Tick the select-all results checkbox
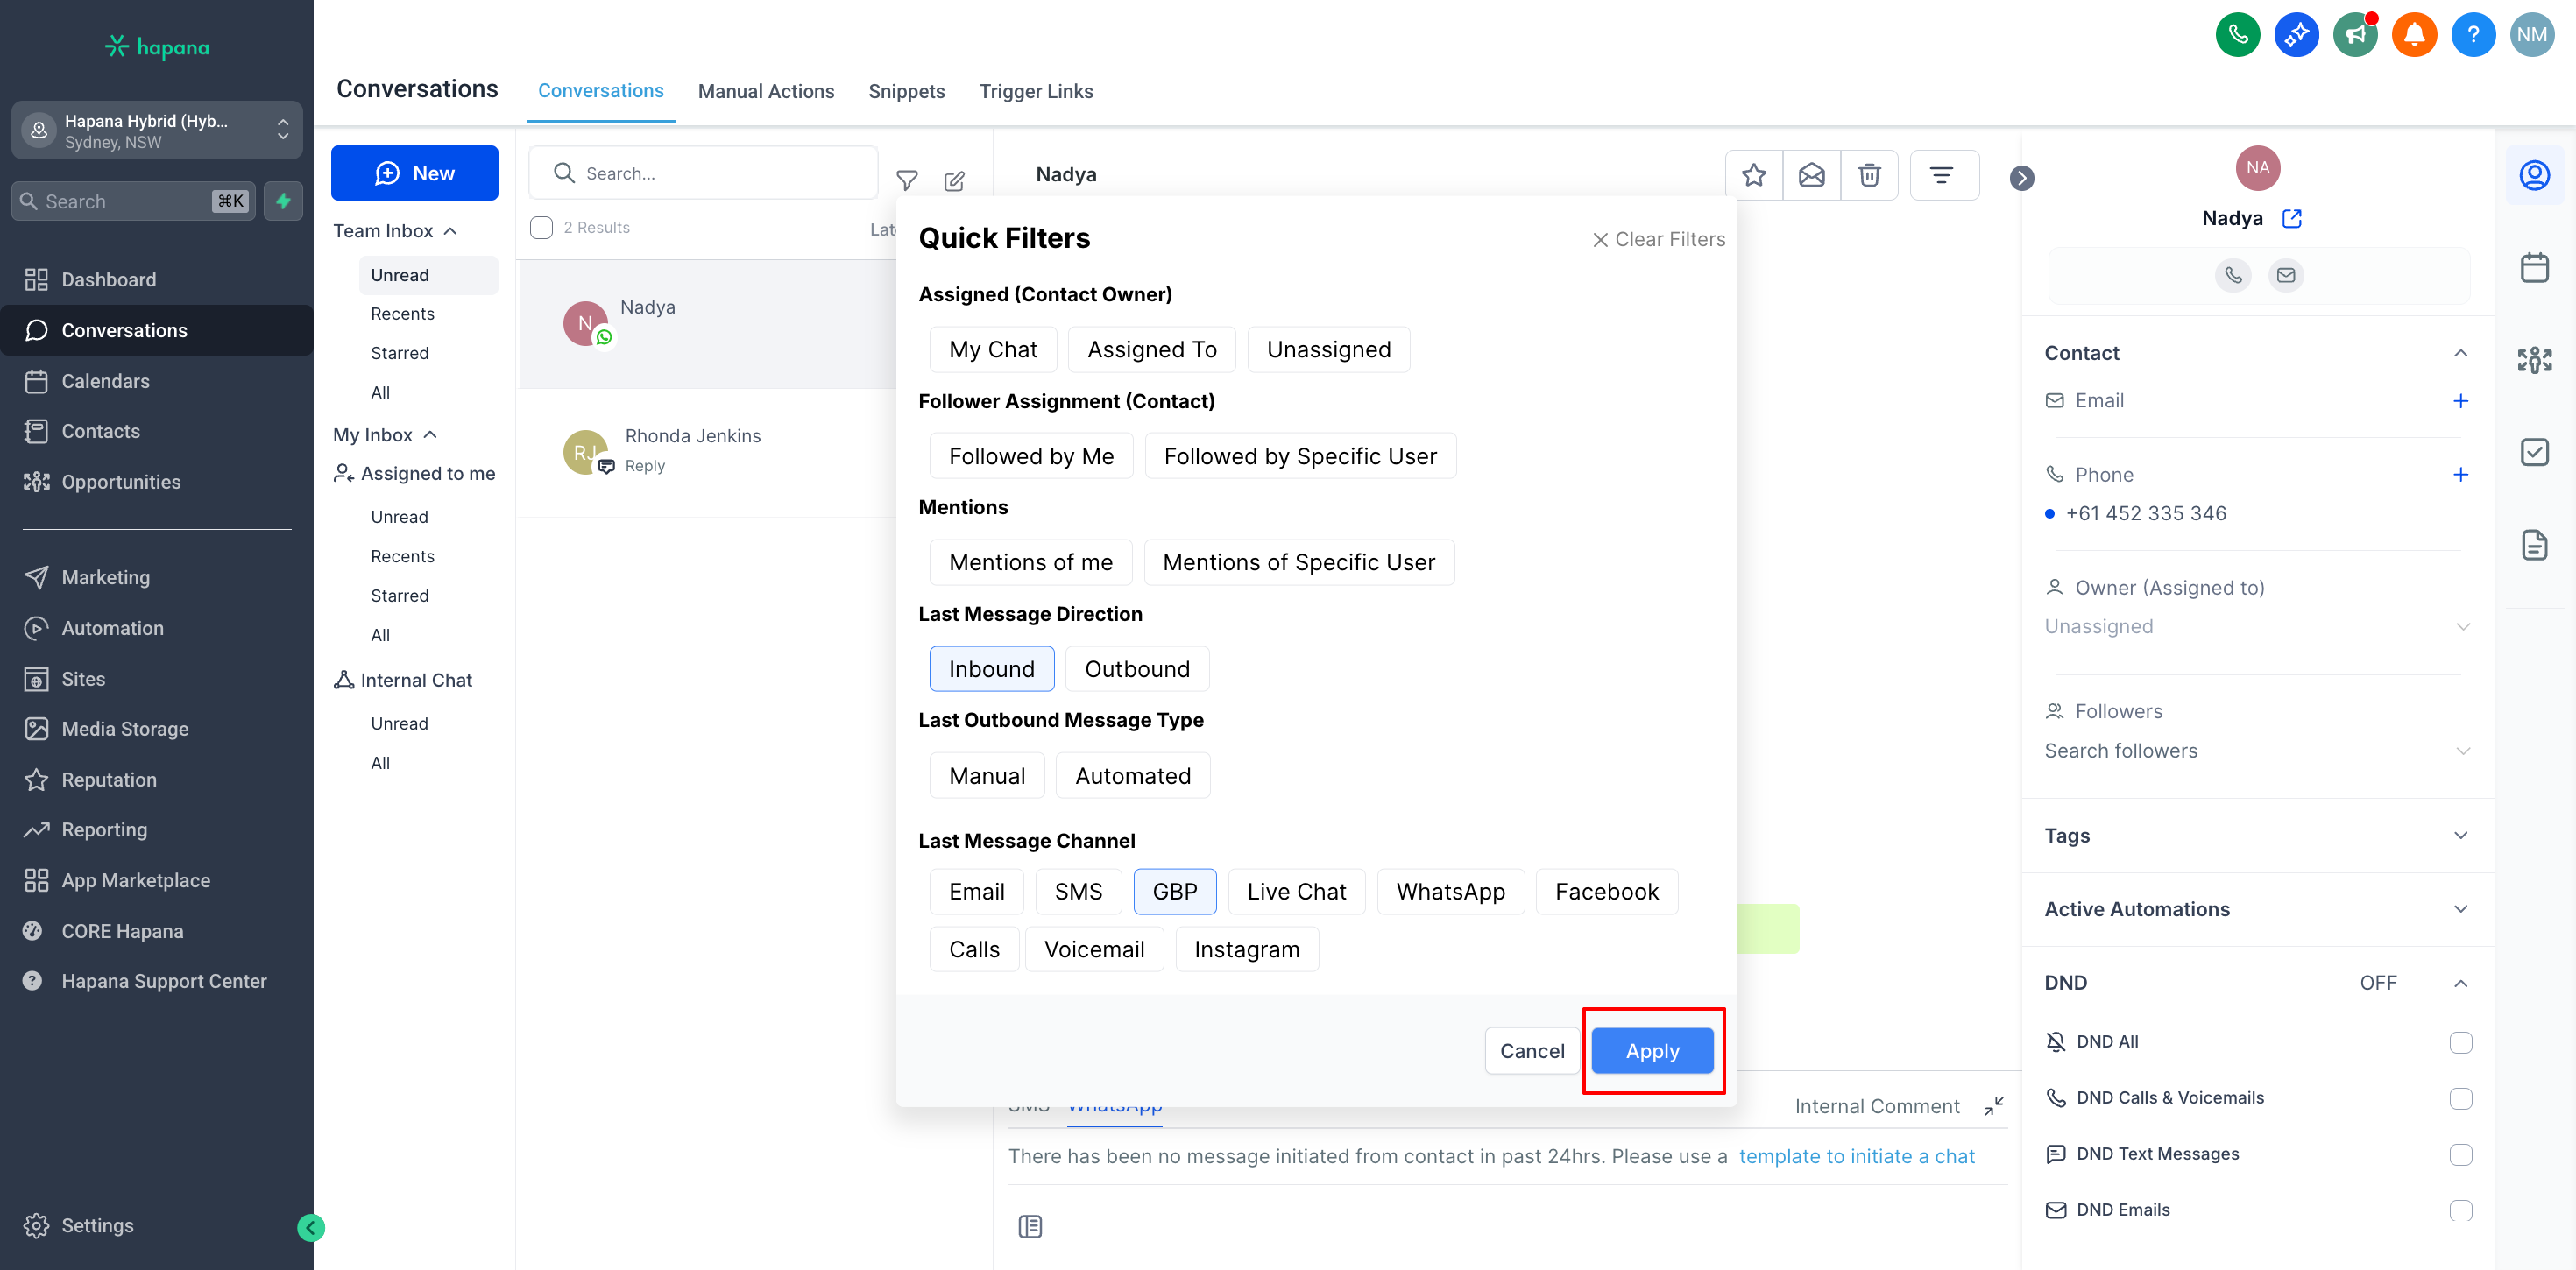 (x=541, y=228)
